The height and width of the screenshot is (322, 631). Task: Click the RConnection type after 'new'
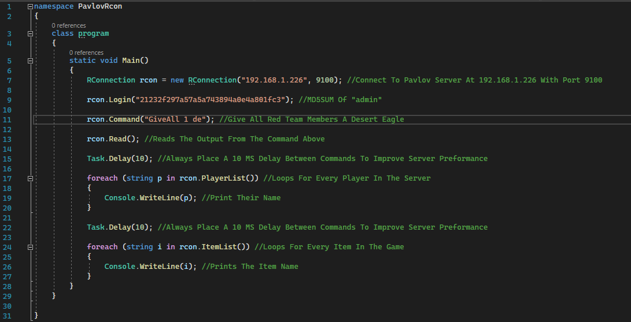coord(212,80)
